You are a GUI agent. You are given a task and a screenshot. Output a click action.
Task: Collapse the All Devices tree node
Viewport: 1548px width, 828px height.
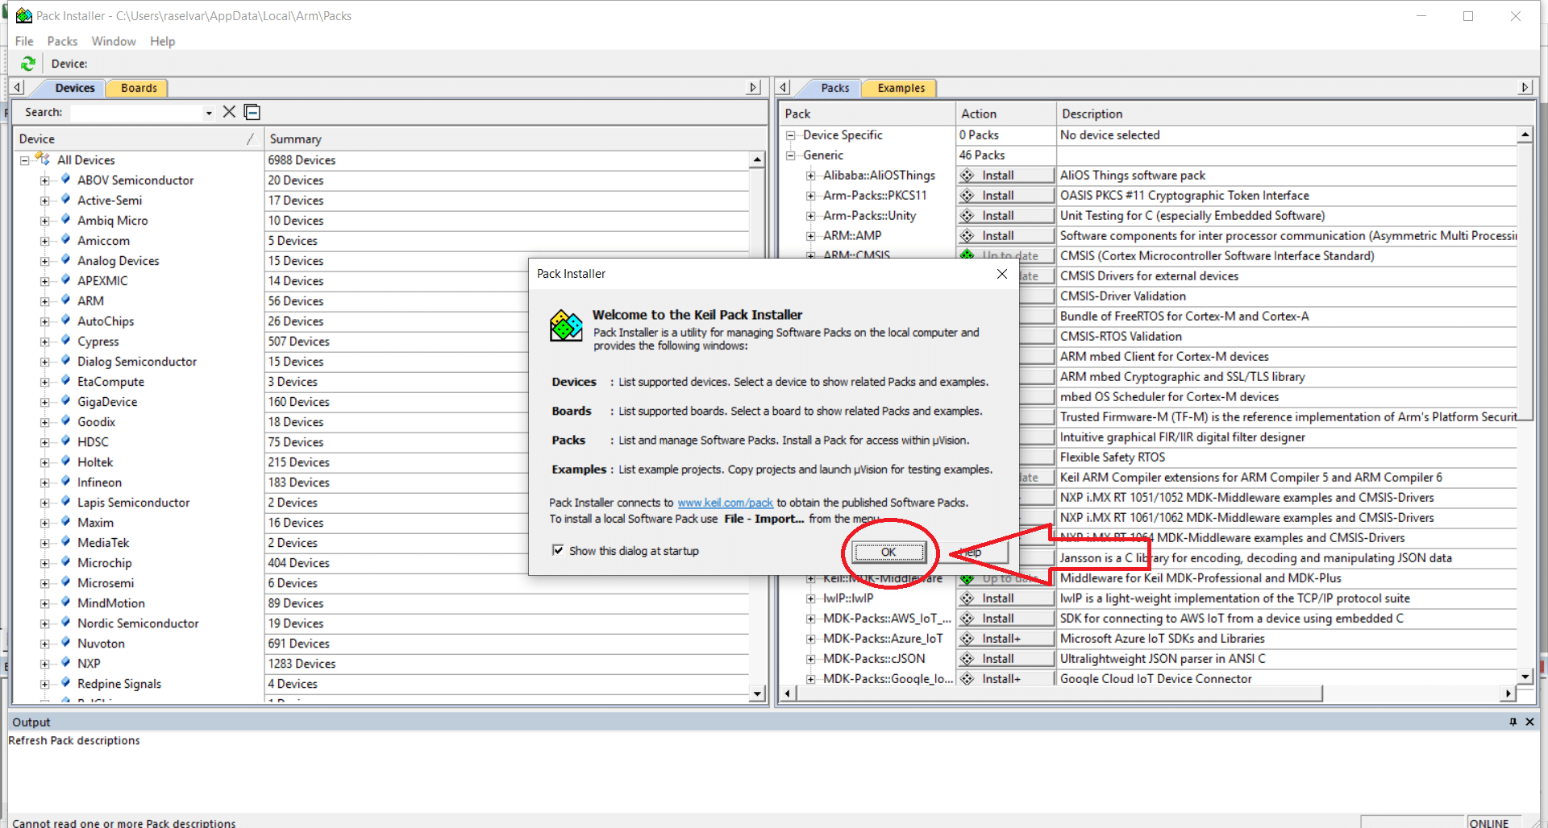click(25, 160)
